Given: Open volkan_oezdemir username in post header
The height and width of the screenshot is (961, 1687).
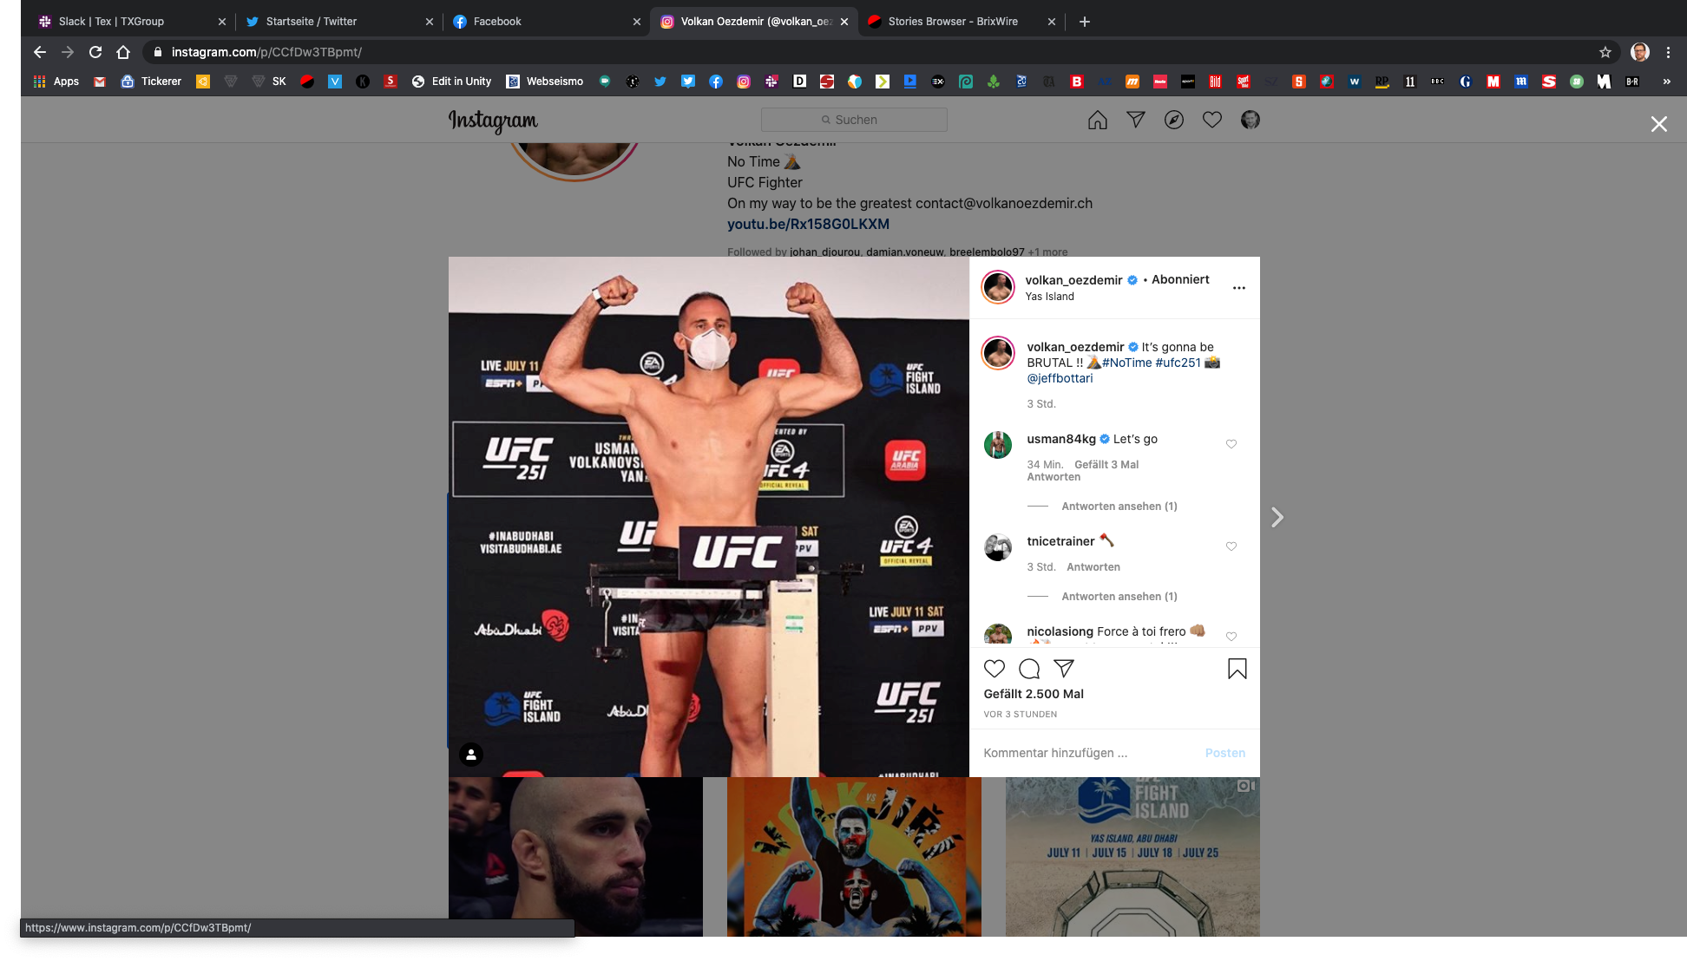Looking at the screenshot, I should pos(1073,280).
